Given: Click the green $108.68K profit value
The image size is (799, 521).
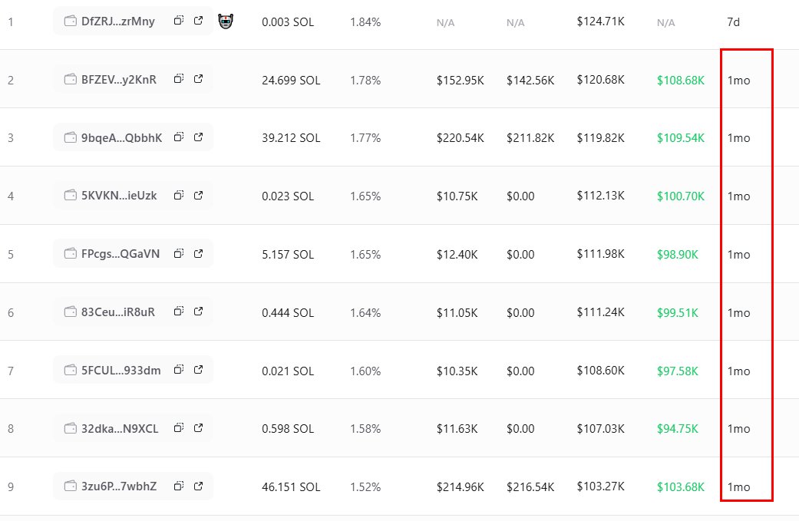Looking at the screenshot, I should click(x=680, y=80).
